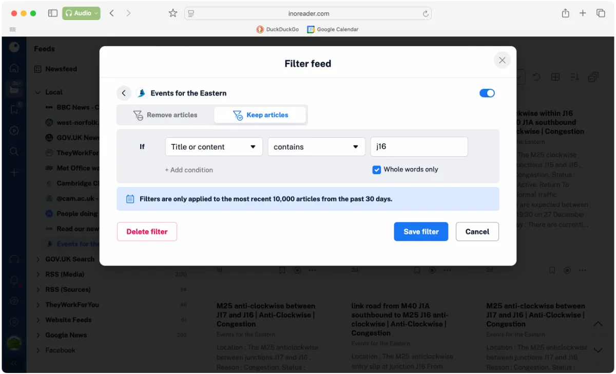Switch filter mode to Remove articles
This screenshot has height=374, width=616.
[166, 115]
